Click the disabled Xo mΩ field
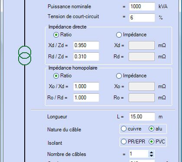Image resolution: width=182 pixels, height=162 pixels. [x=142, y=86]
